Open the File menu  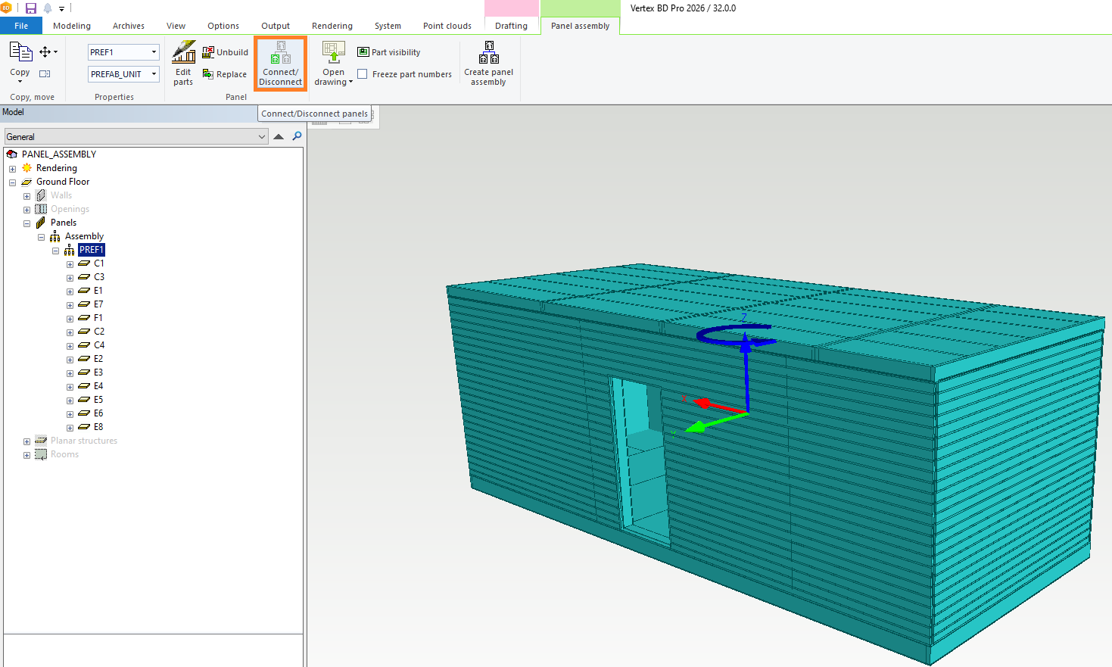21,26
